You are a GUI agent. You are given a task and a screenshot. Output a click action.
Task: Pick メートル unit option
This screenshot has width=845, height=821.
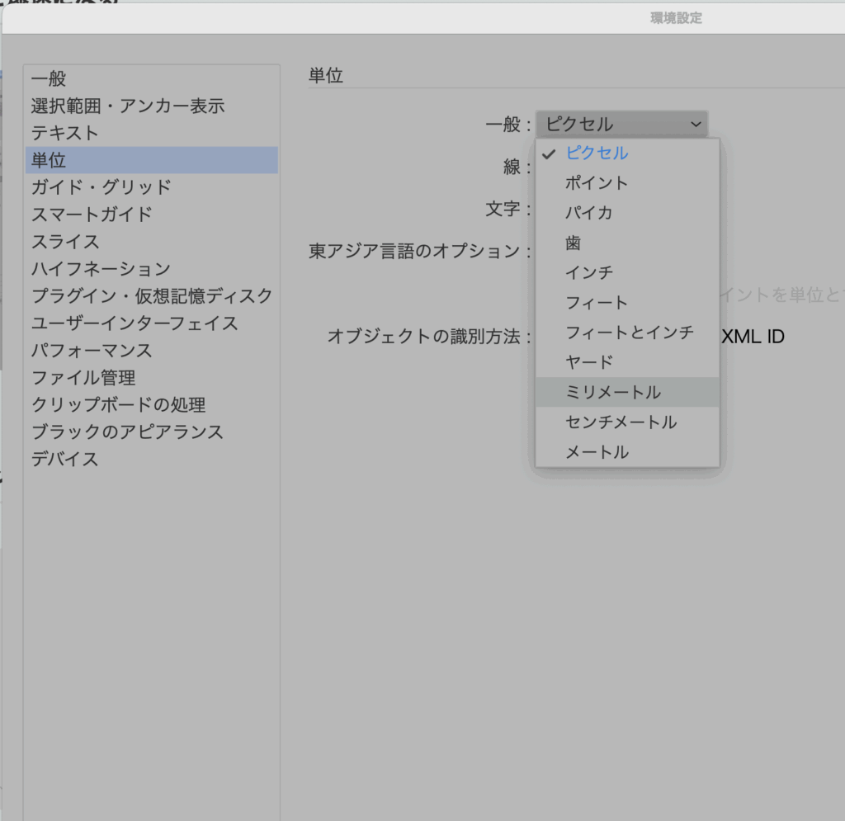pyautogui.click(x=627, y=452)
